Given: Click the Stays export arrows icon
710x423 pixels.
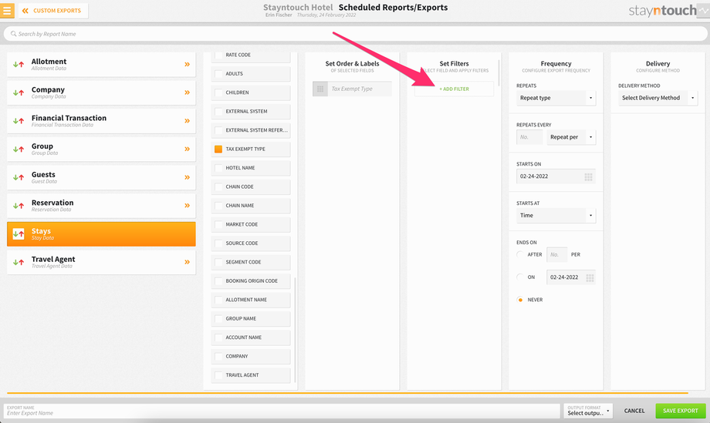Looking at the screenshot, I should coord(19,234).
